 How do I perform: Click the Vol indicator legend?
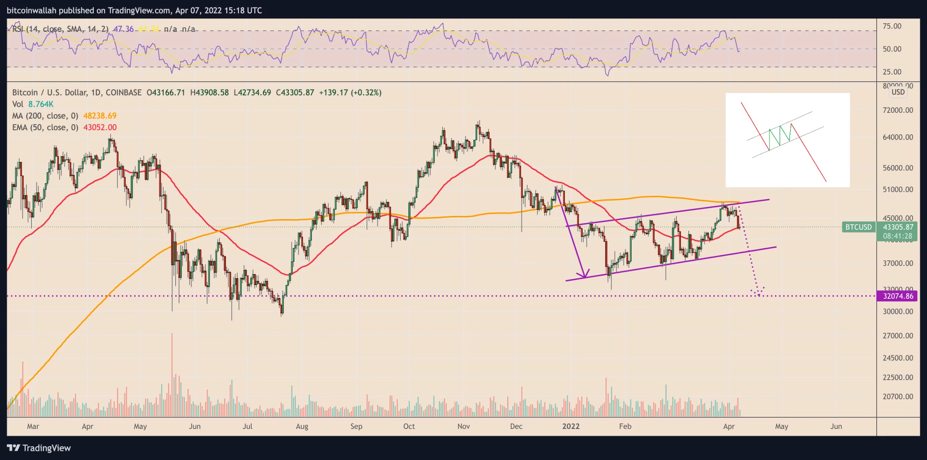[18, 104]
